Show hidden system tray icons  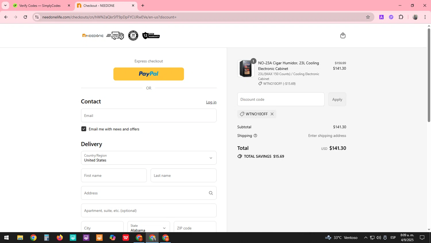coord(365,238)
